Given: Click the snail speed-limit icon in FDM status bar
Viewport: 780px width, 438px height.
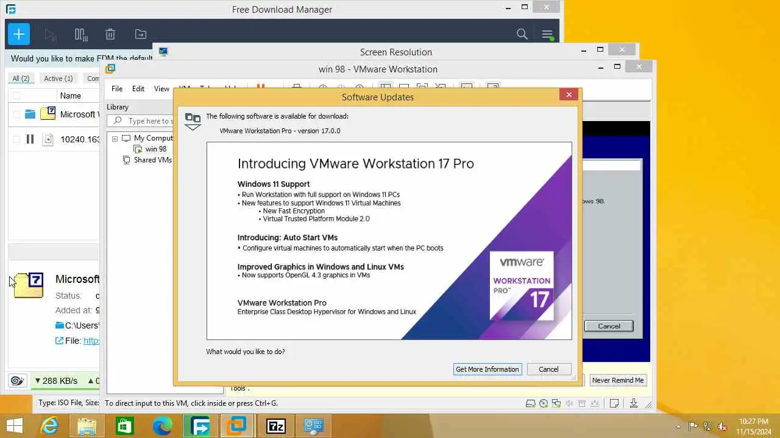Looking at the screenshot, I should [17, 381].
